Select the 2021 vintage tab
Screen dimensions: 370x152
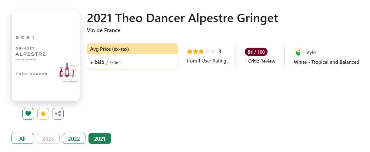100,139
